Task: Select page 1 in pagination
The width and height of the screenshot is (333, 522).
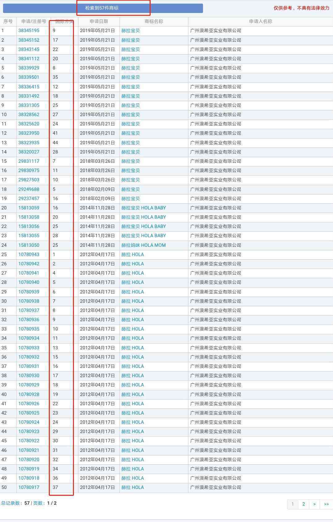Action: point(292,504)
